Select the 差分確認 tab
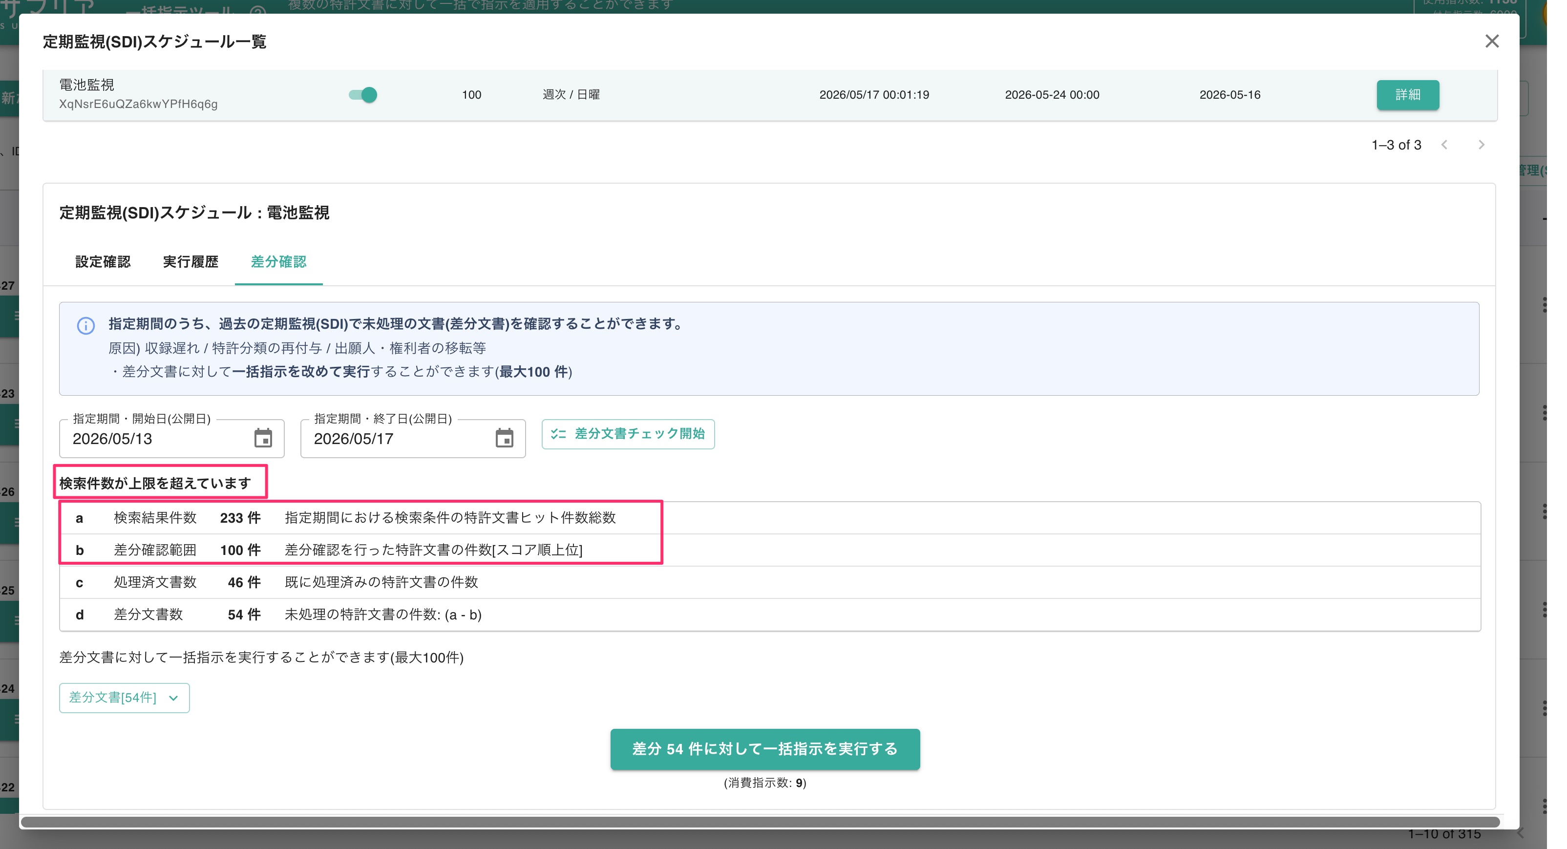Screen dimensions: 1567x849 (x=278, y=261)
